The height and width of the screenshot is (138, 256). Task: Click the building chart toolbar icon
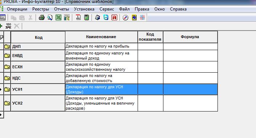[67, 17]
